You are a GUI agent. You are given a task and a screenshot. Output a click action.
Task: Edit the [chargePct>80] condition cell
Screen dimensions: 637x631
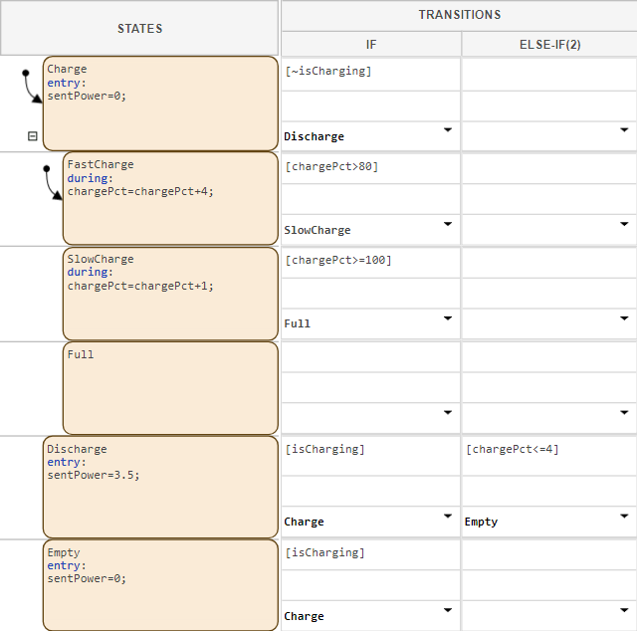pos(370,166)
